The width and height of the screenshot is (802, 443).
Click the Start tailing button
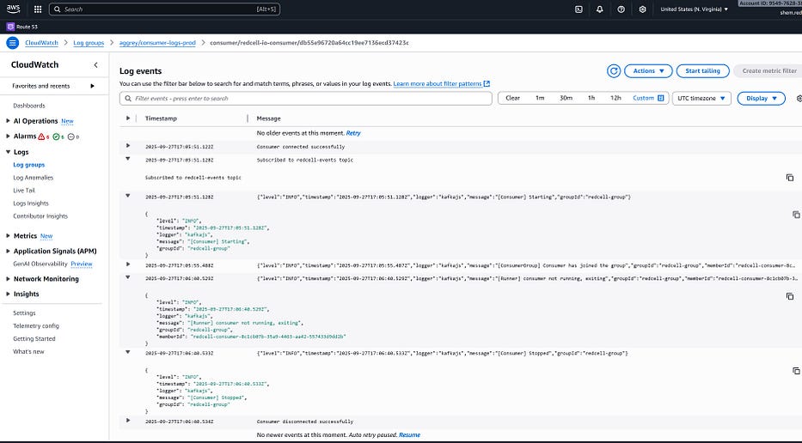(x=702, y=71)
